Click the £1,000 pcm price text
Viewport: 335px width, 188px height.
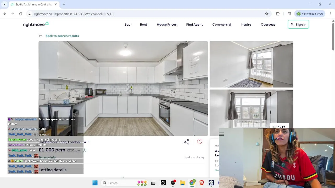[52, 150]
